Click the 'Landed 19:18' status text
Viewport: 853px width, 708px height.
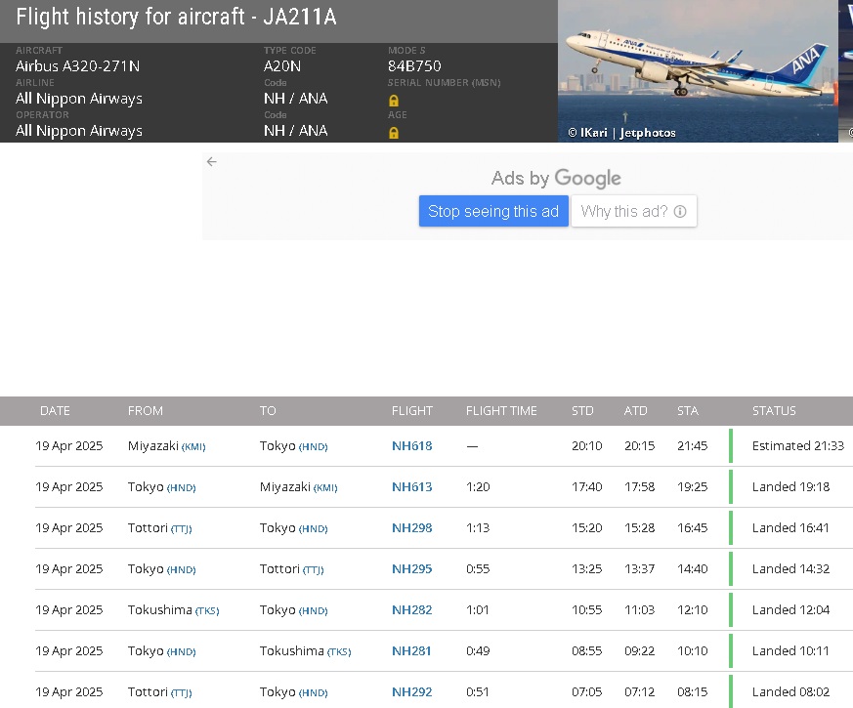(791, 486)
